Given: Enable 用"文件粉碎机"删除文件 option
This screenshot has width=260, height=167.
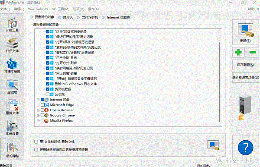Looking at the screenshot, I should 36,142.
